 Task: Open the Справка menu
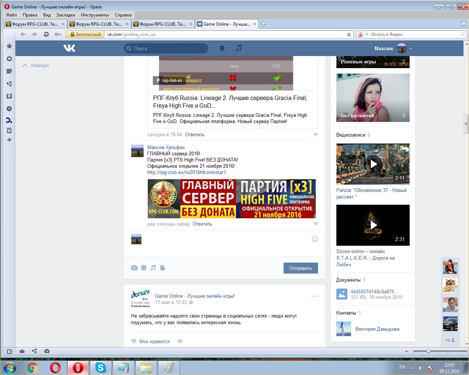[x=123, y=15]
